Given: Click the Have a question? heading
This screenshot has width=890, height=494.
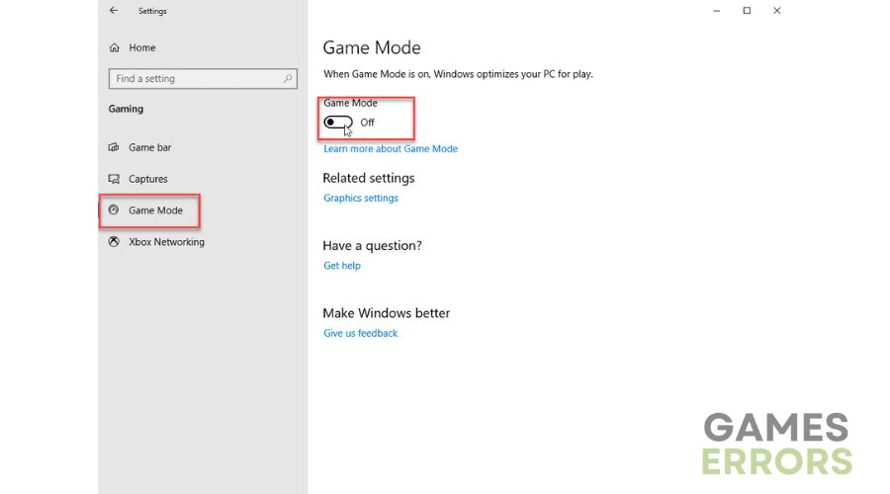Looking at the screenshot, I should coord(373,246).
